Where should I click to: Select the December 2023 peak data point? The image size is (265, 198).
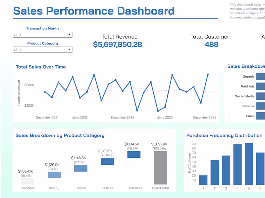coord(208,75)
